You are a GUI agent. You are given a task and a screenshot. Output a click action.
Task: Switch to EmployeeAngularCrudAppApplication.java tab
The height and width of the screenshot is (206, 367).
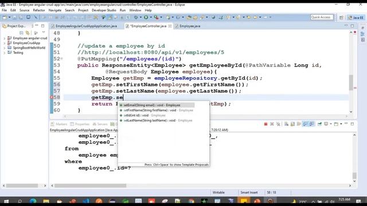tap(86, 26)
